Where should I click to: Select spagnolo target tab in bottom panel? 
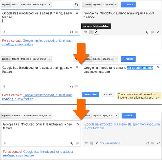[x=108, y=116]
